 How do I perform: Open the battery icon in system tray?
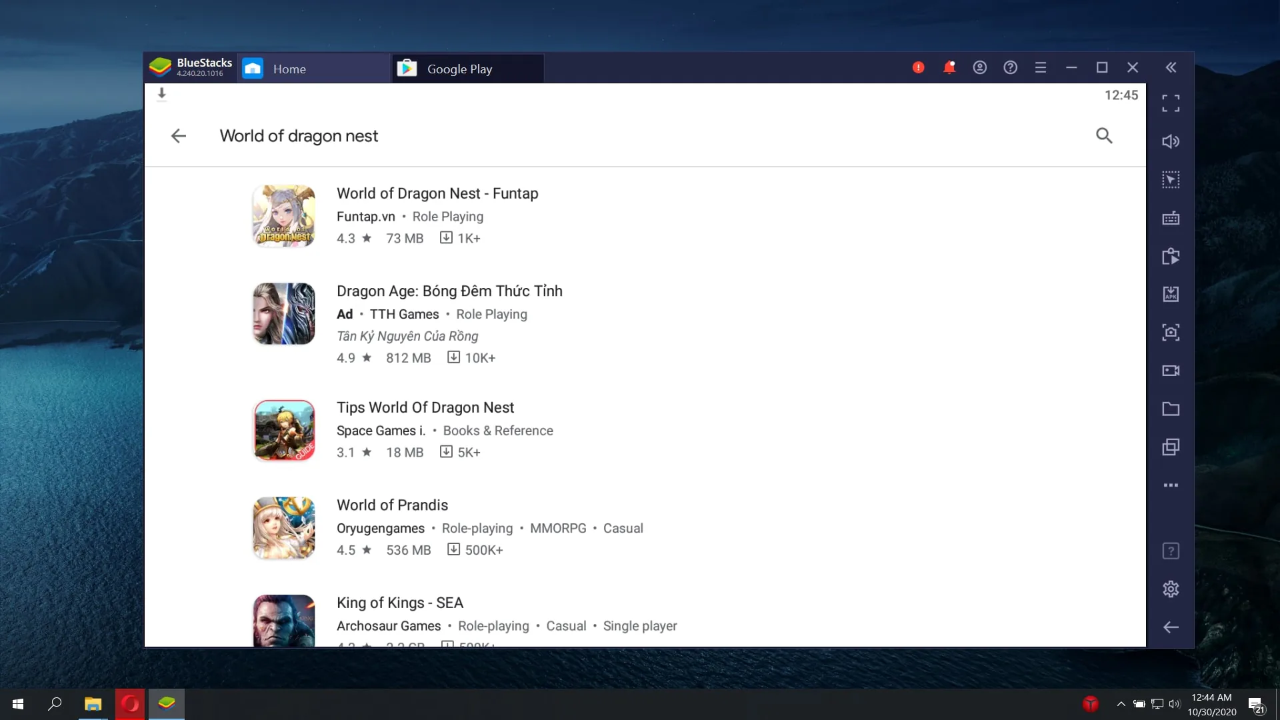coord(1139,704)
